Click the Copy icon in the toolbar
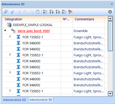Screen dimensions: 115x104 [19, 12]
